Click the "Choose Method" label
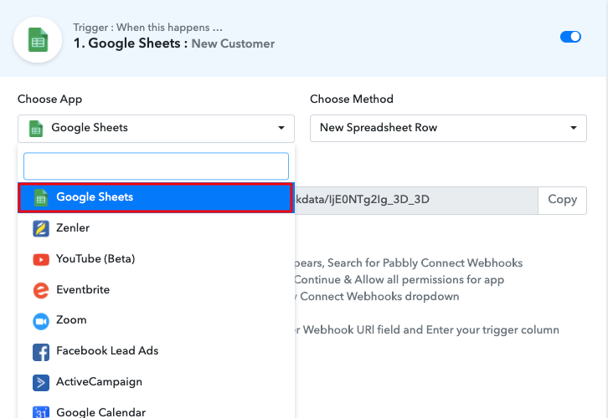Viewport: 608px width, 418px height. pos(351,99)
